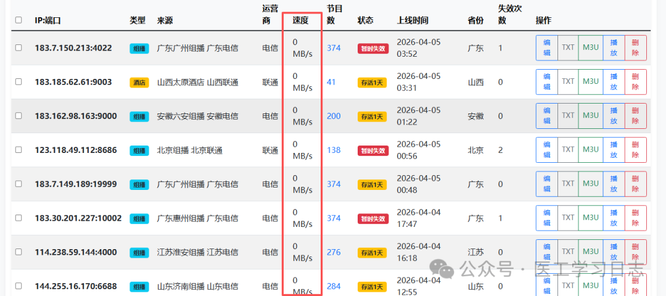Click M3U button for 114.238.59.144:4000
Screen dimensions: 666x296
[591, 252]
